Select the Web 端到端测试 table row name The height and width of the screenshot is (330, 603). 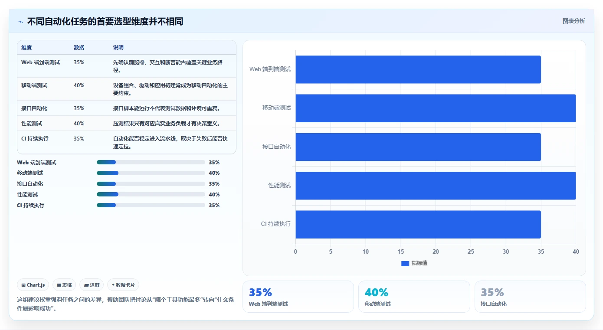pos(41,62)
